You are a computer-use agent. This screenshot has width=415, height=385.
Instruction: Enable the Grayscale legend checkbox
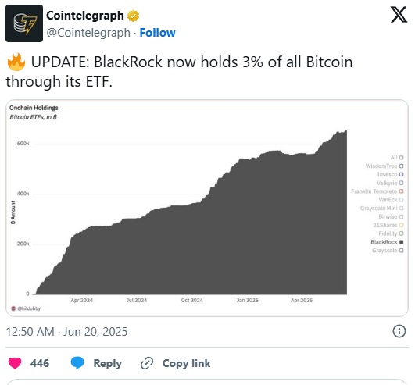pyautogui.click(x=401, y=251)
